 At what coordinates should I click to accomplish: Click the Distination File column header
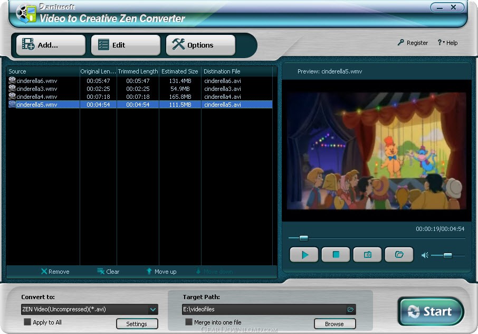click(x=237, y=71)
